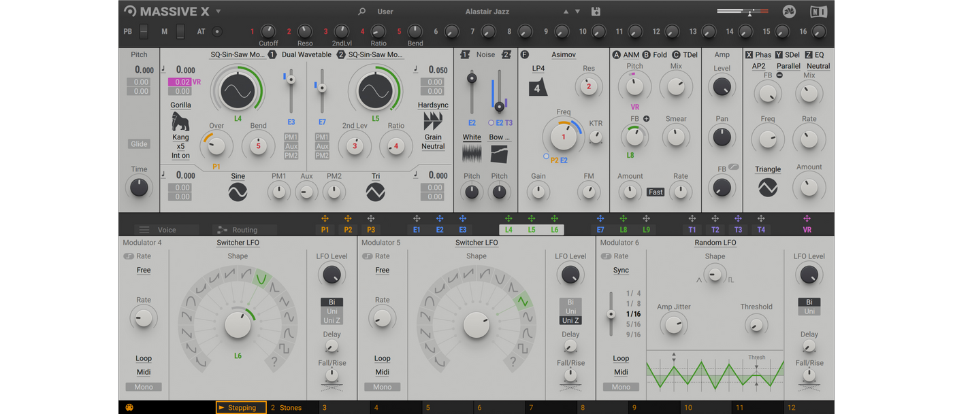Click the Hardsync mode icon

(x=433, y=122)
